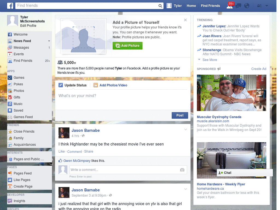Open friend requests icon with 99+ badge
Viewport: 280px width, 210px height.
pos(230,5)
